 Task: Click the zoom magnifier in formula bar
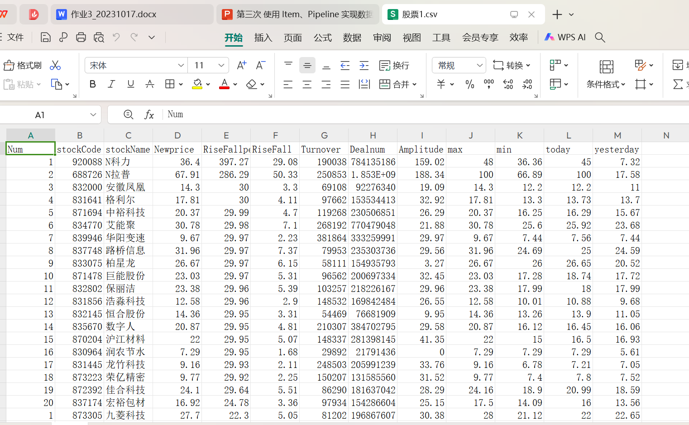coord(129,115)
